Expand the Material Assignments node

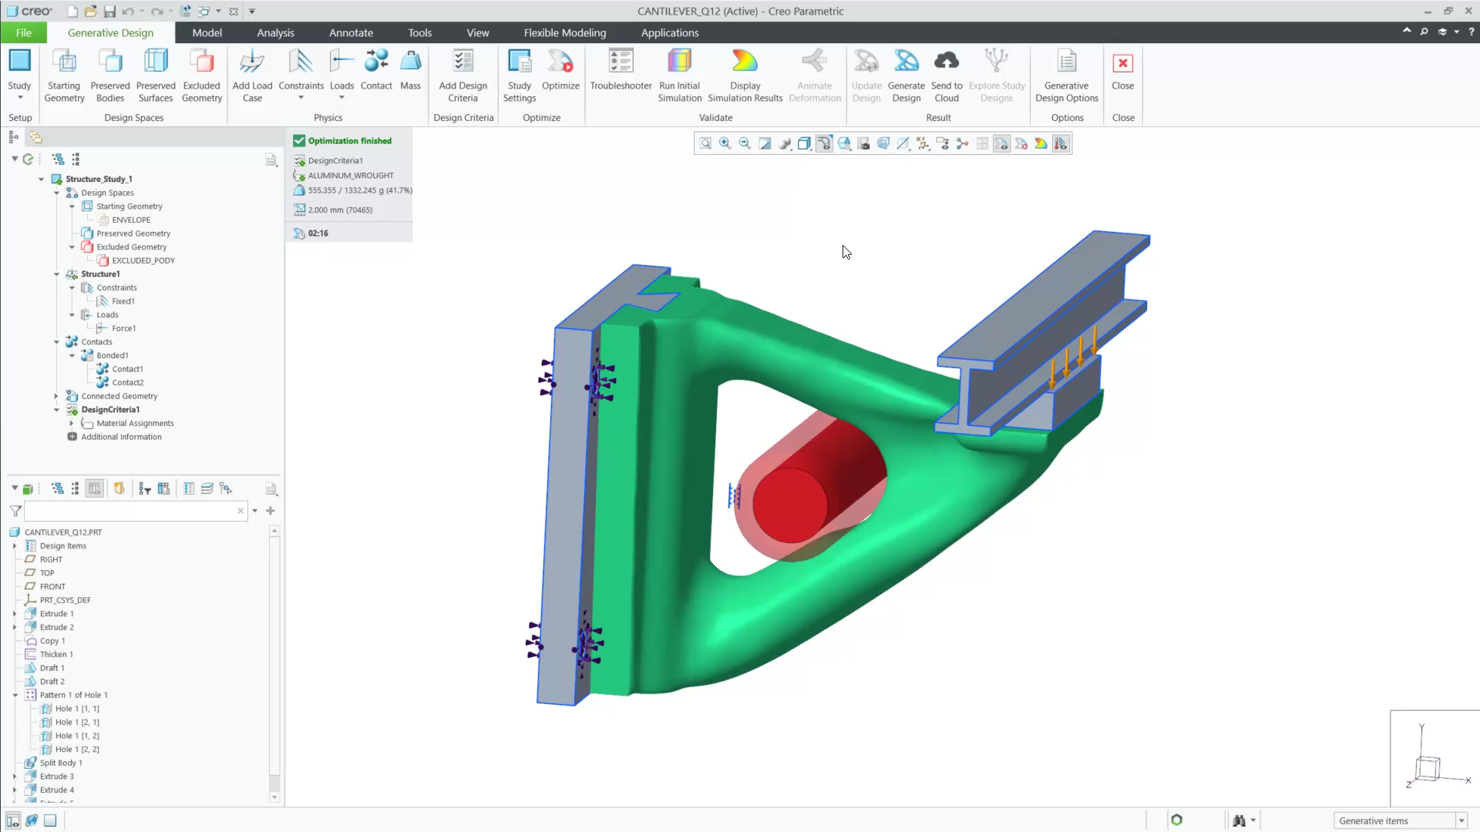coord(72,423)
